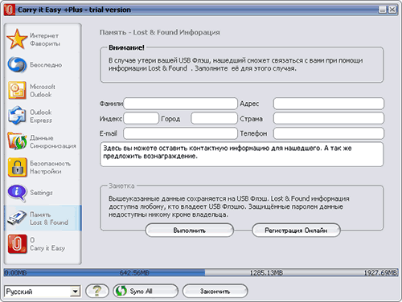This screenshot has width=402, height=302.
Task: Open the Русский language dropdown
Action: pyautogui.click(x=43, y=292)
